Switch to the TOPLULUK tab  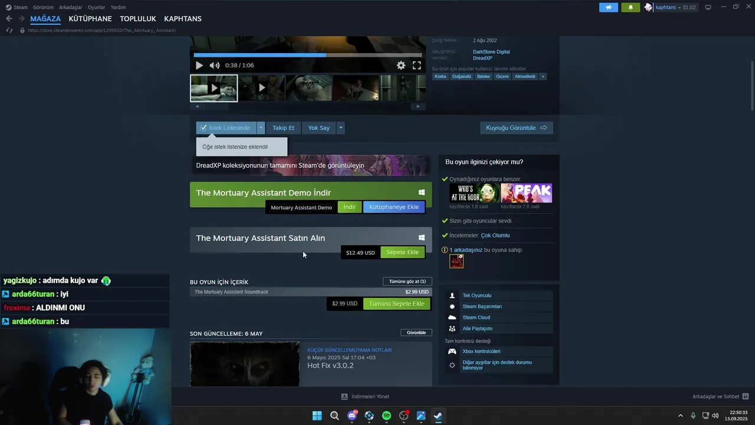(138, 19)
